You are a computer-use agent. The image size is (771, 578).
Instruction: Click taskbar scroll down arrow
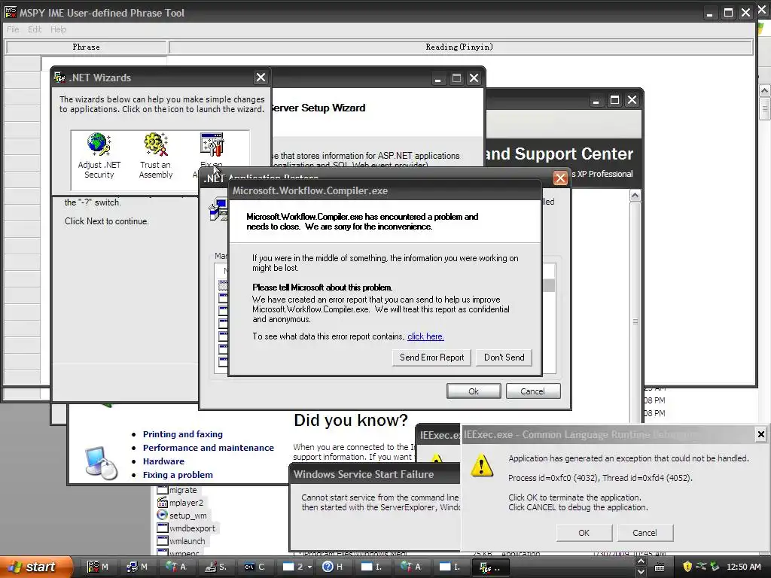(x=641, y=572)
